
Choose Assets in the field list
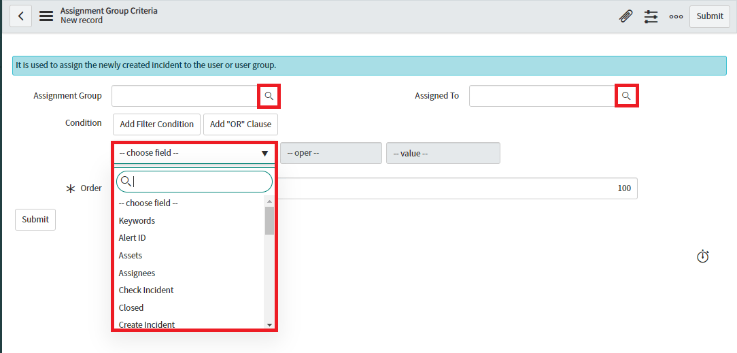[x=131, y=256]
